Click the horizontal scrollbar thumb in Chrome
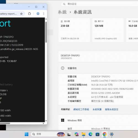Viewport: 138px width, 138px height. 5,123
